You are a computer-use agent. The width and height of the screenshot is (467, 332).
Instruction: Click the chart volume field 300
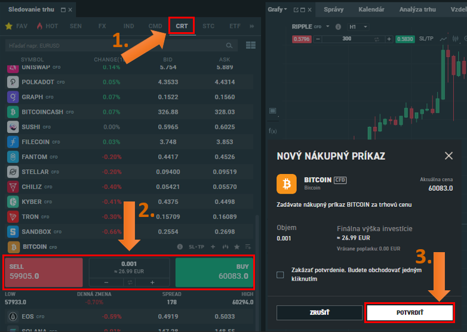[x=347, y=39]
